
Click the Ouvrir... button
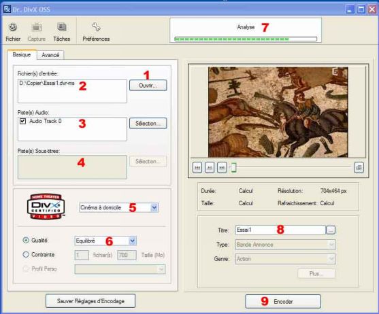[x=148, y=86]
